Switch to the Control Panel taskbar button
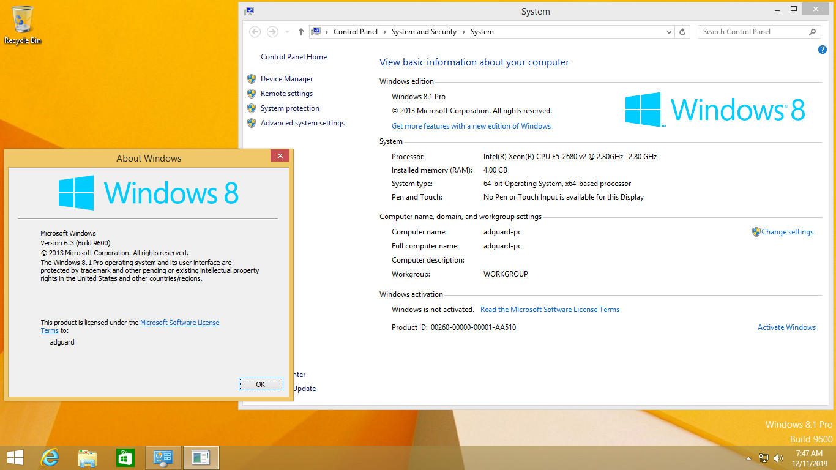 (163, 458)
